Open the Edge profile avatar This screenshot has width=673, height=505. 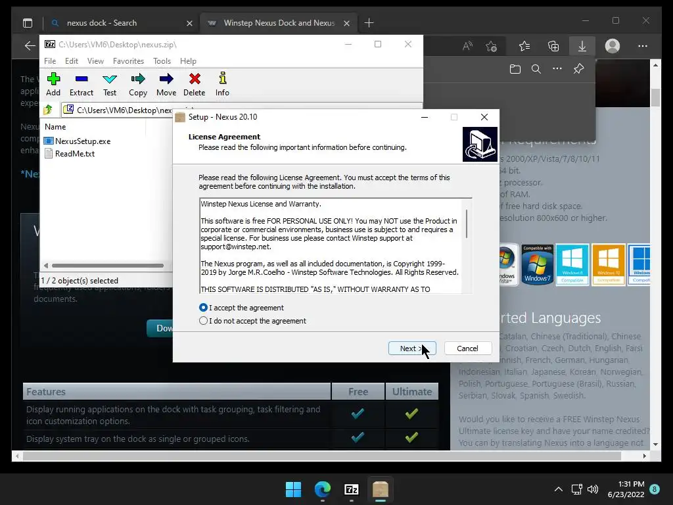tap(613, 46)
